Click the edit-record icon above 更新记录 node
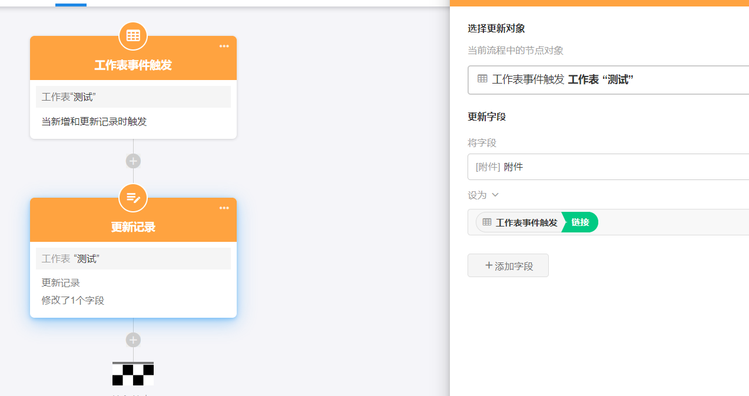This screenshot has height=396, width=749. point(133,198)
